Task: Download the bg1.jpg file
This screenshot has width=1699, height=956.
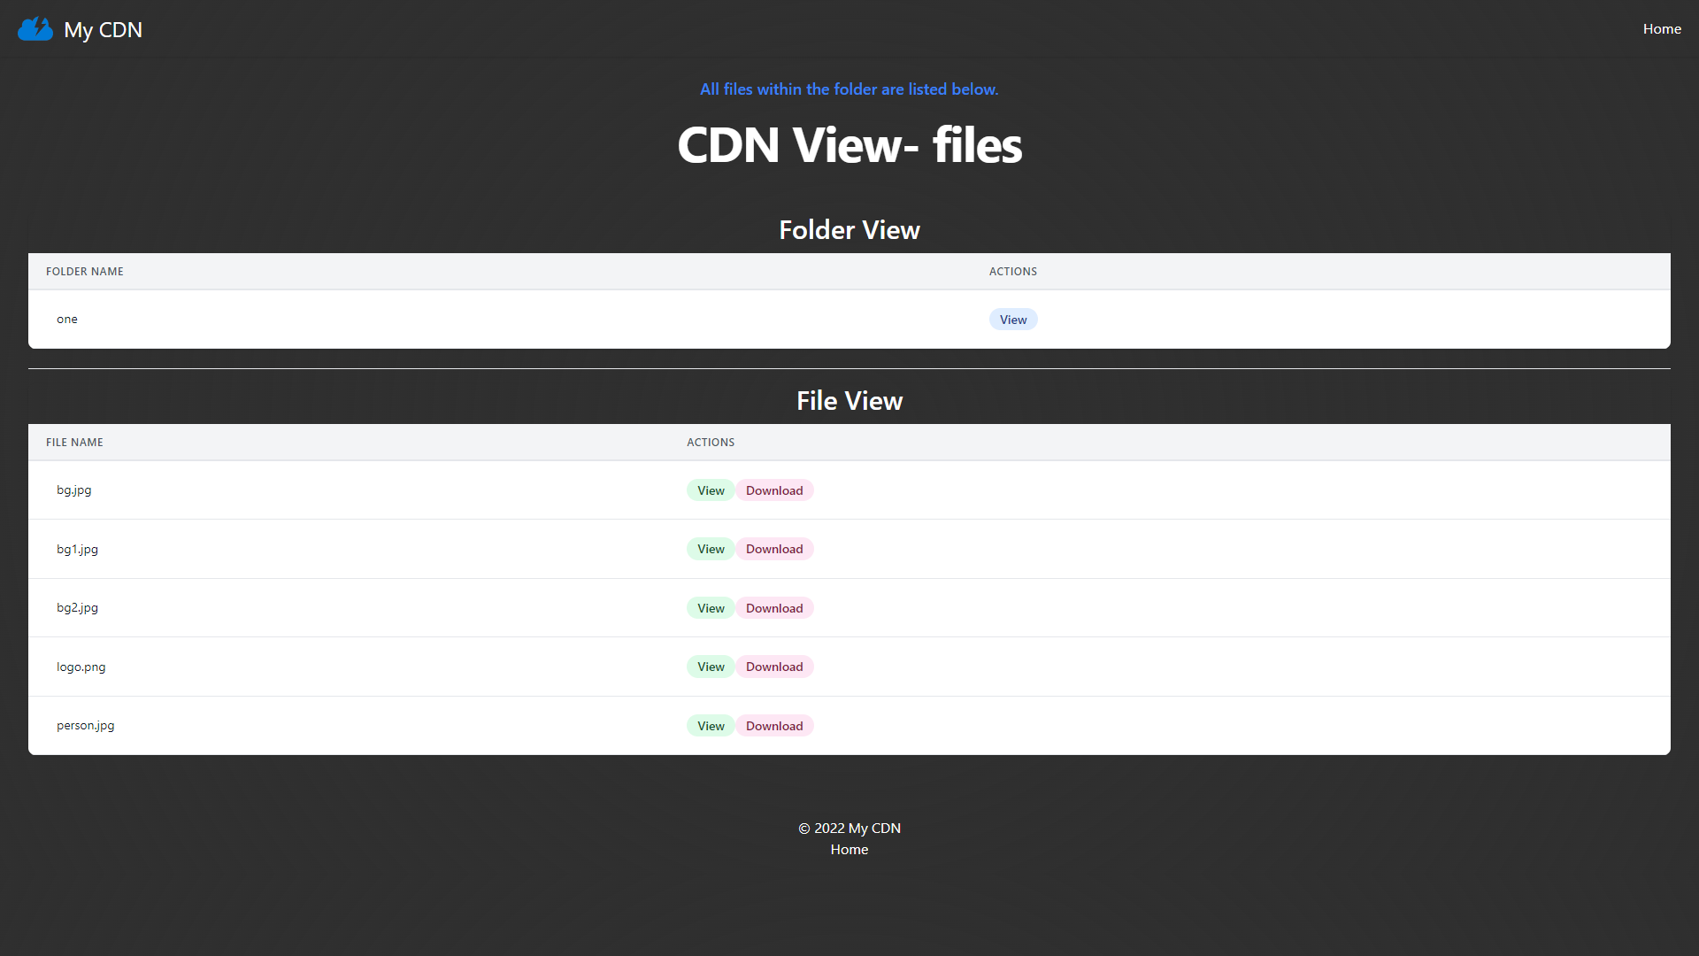Action: (x=773, y=549)
